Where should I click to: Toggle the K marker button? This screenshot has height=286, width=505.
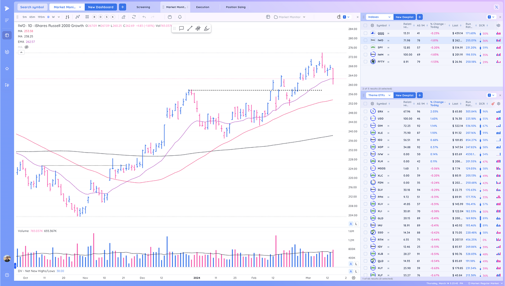pos(112,17)
